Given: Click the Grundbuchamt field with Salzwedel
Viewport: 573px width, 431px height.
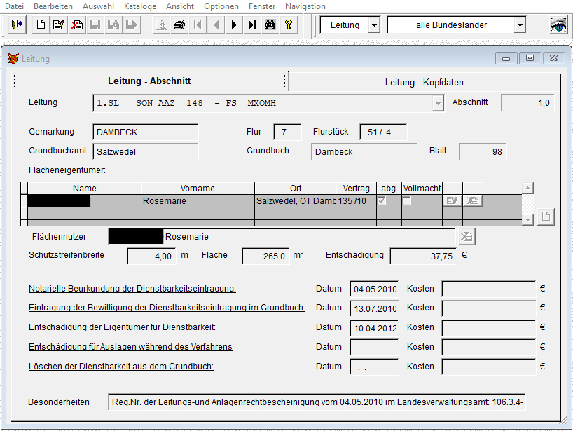Looking at the screenshot, I should [x=146, y=151].
